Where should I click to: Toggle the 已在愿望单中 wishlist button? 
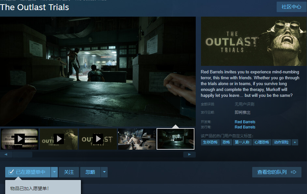tap(28, 172)
